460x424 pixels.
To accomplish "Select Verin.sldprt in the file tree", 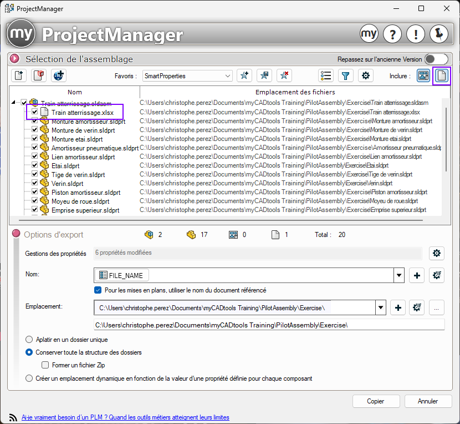I will [x=67, y=184].
